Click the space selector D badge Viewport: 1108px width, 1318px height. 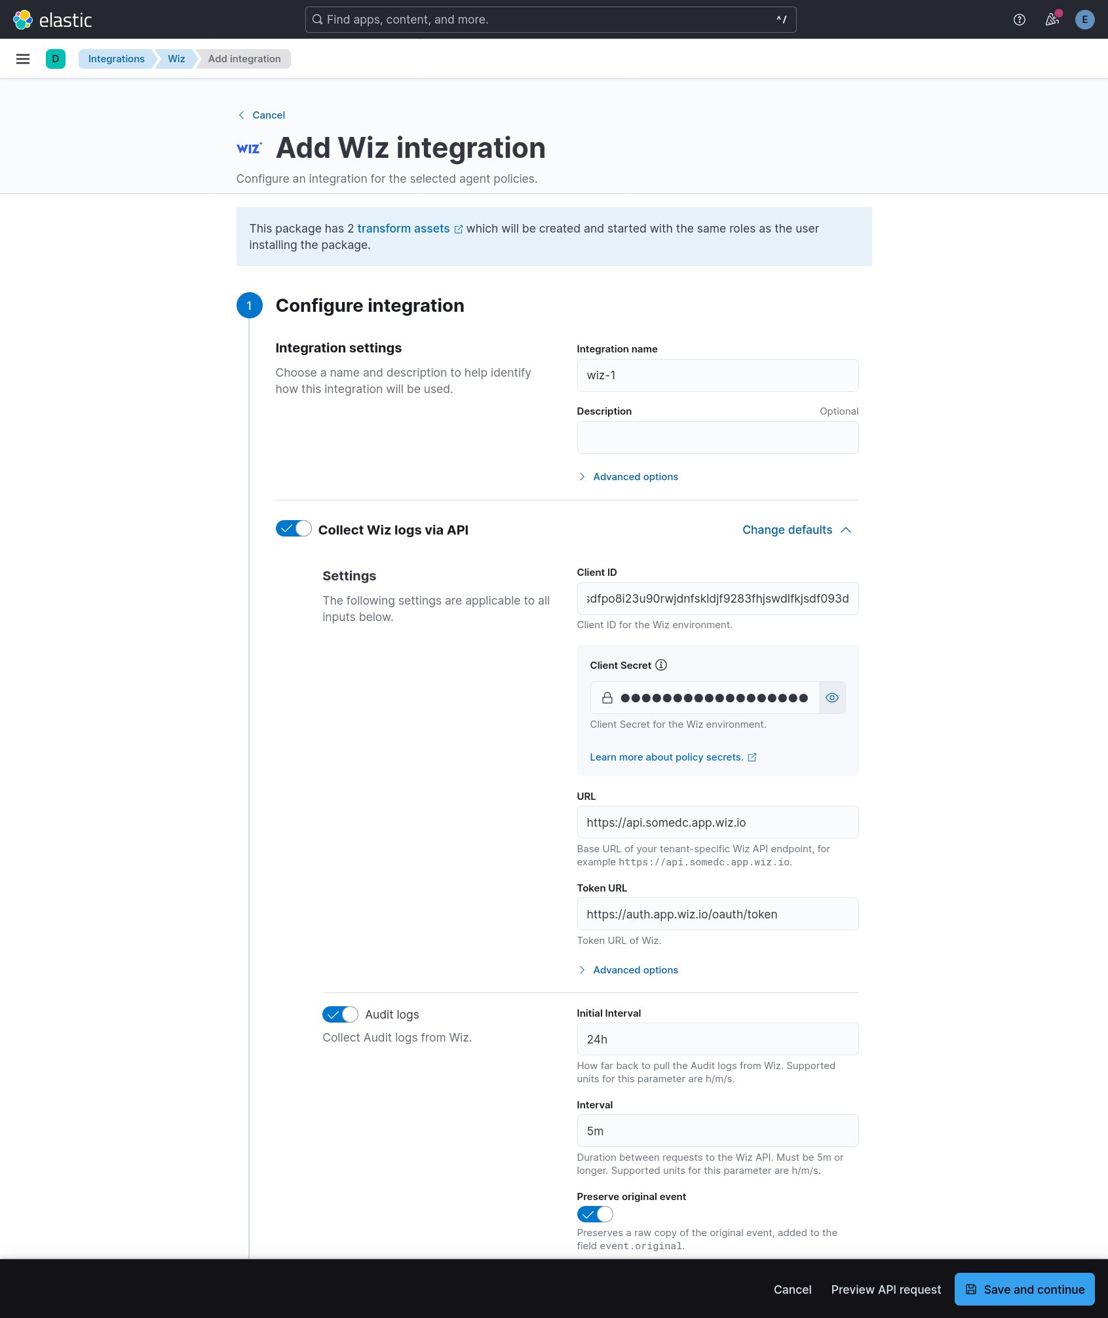click(x=56, y=59)
